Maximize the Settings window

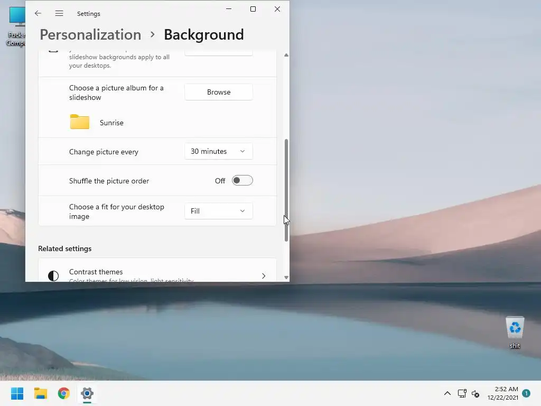(253, 9)
